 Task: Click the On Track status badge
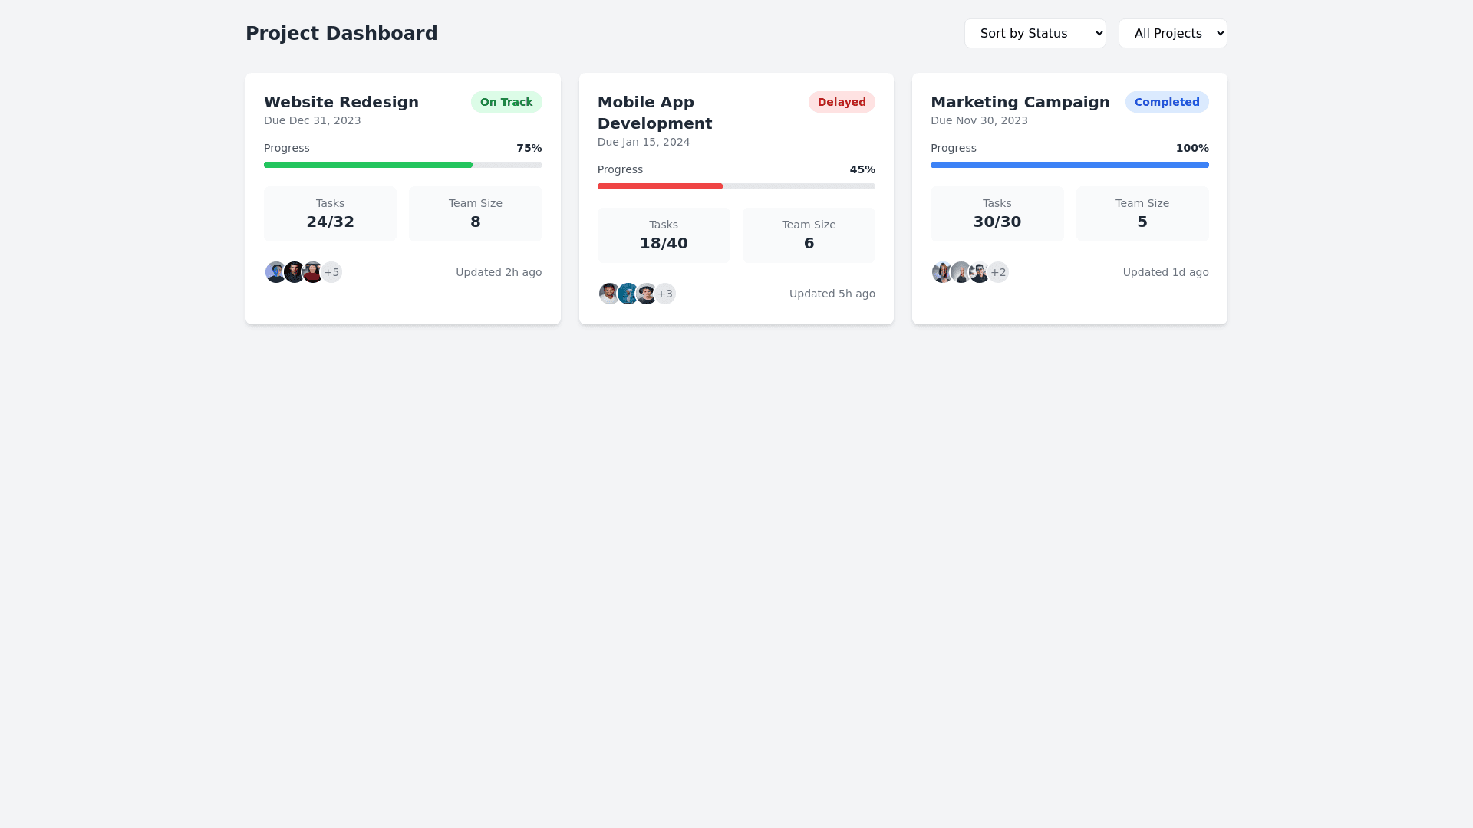click(506, 102)
